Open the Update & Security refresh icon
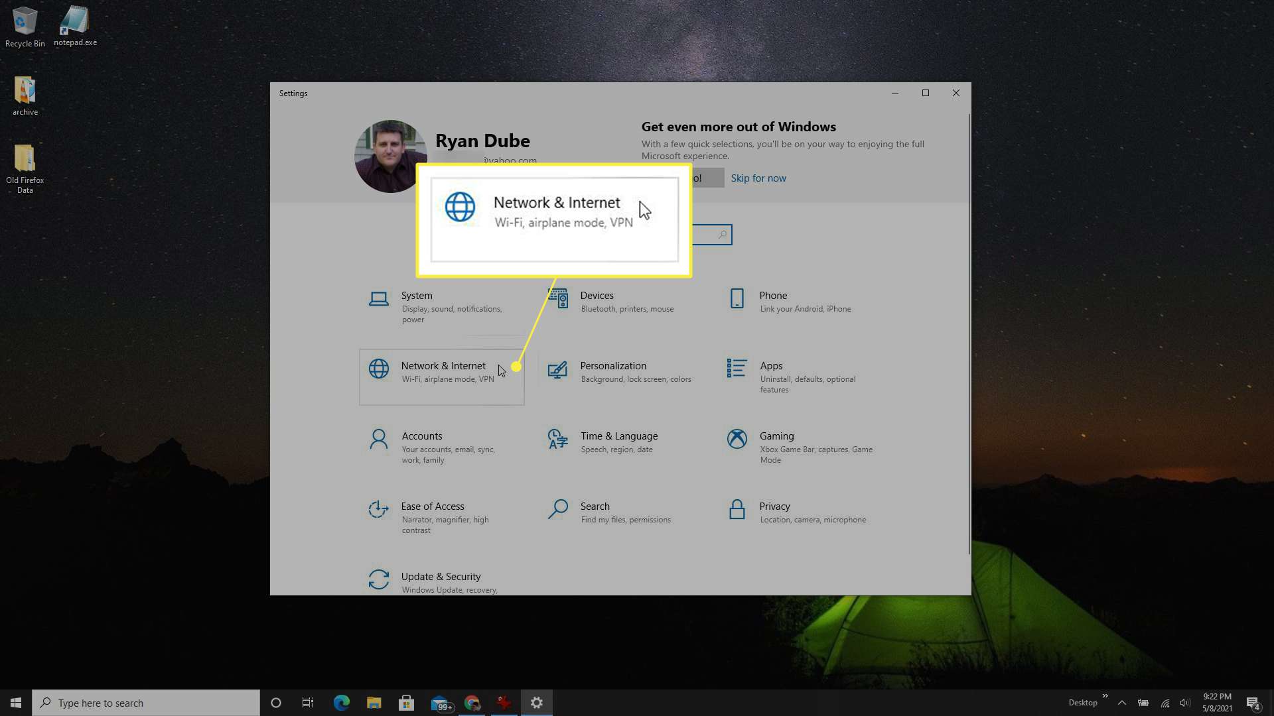 379,579
